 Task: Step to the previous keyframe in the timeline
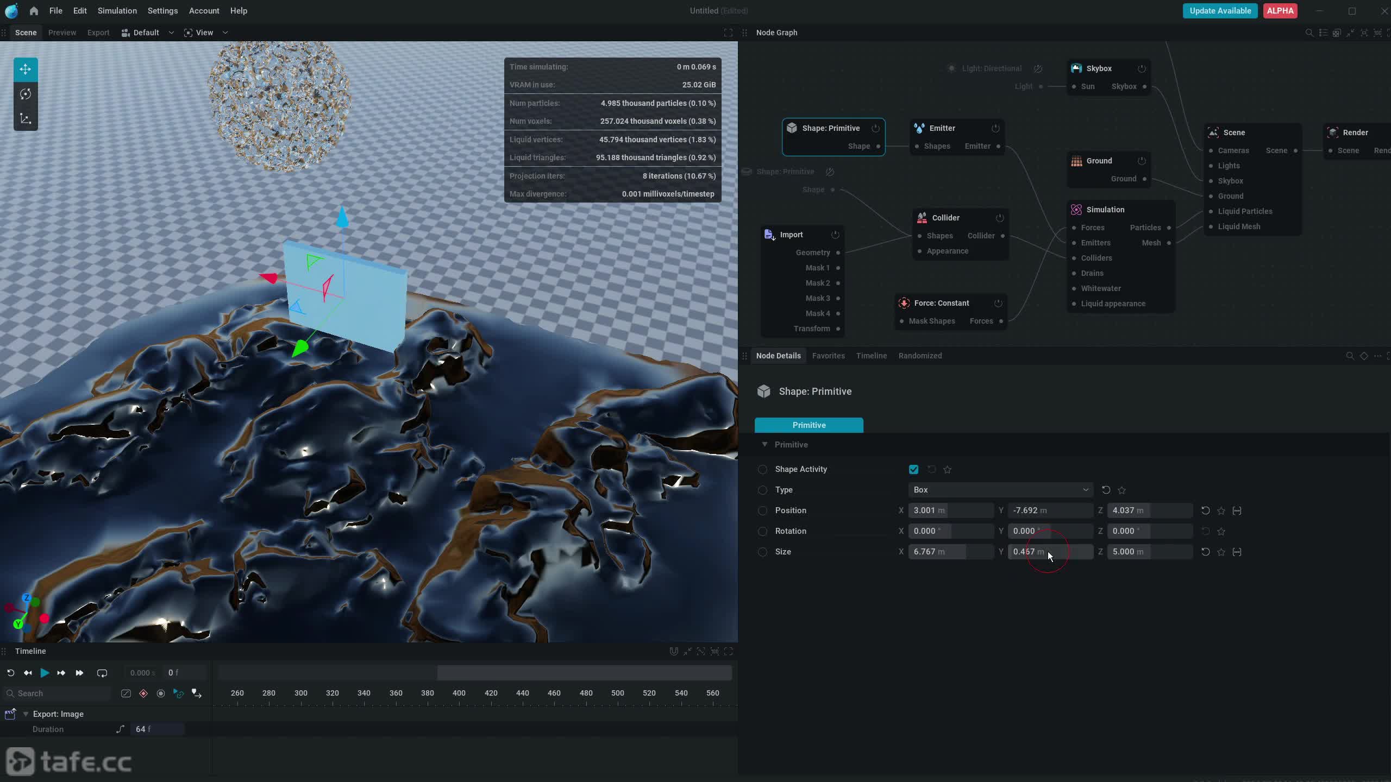[28, 673]
